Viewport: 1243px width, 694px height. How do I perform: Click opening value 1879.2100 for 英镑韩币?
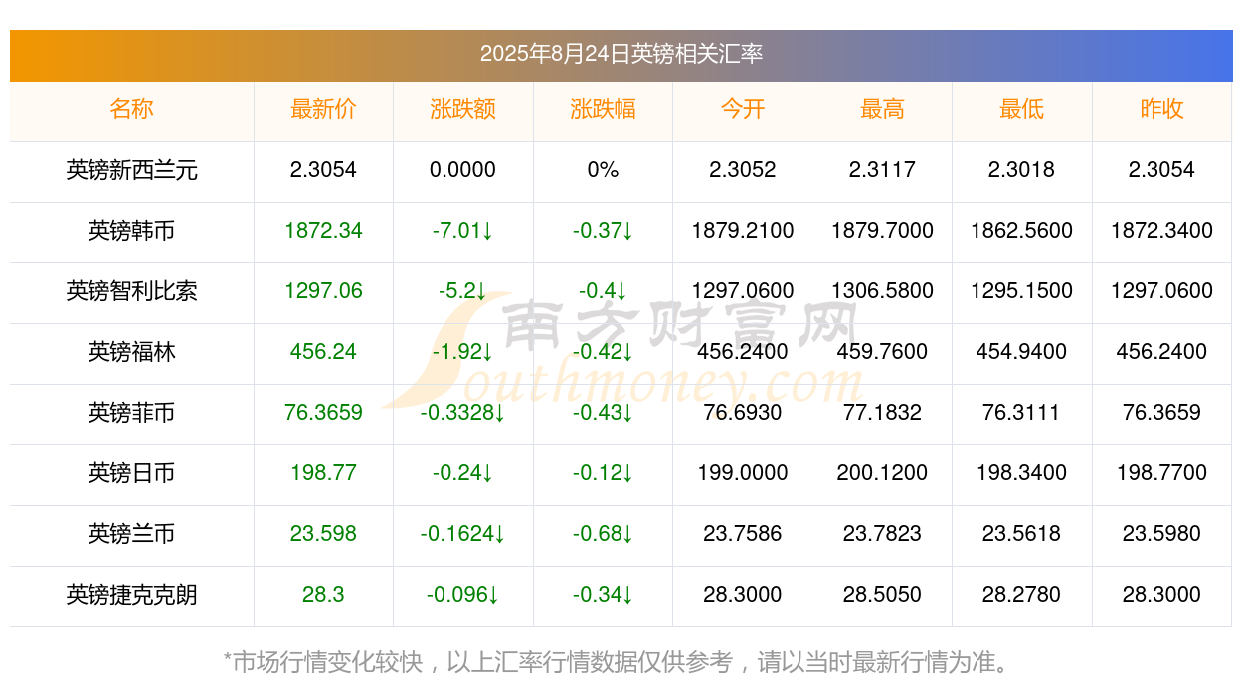(x=743, y=231)
